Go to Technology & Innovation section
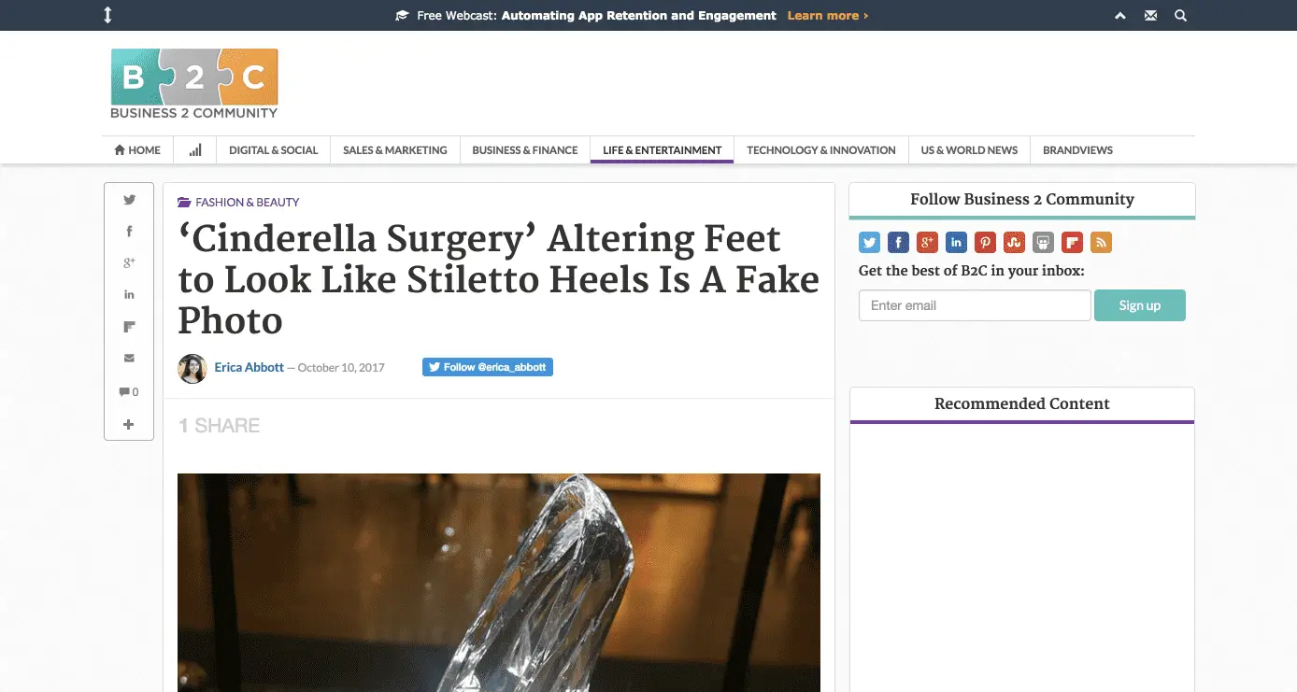This screenshot has width=1297, height=692. coord(821,150)
